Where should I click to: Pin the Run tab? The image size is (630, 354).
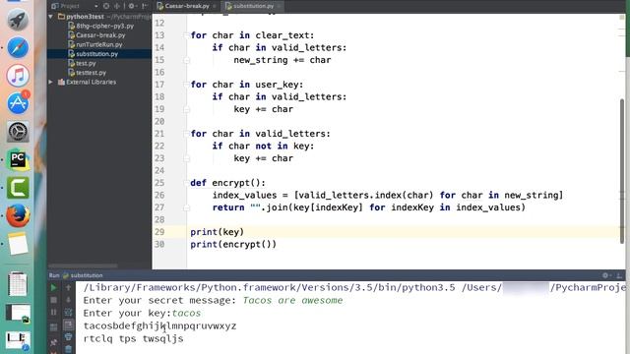(x=53, y=342)
